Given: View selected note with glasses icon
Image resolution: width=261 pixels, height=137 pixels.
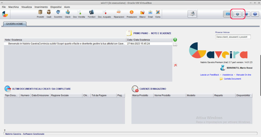Looking at the screenshot, I should (175, 45).
